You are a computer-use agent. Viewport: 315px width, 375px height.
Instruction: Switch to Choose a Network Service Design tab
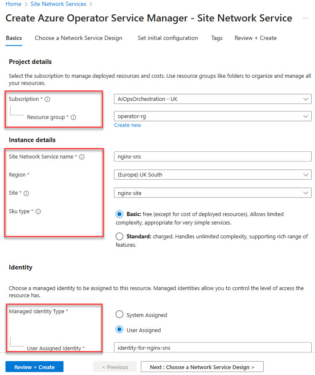79,38
